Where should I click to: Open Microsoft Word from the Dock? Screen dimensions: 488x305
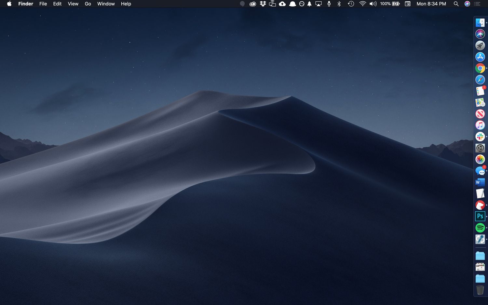pos(480,182)
